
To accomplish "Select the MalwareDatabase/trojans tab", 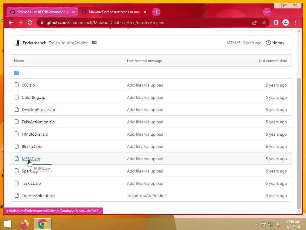I will point(114,12).
